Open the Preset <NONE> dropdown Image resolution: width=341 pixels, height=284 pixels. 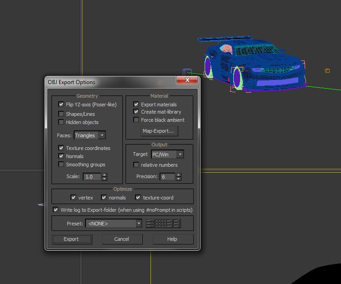click(114, 224)
